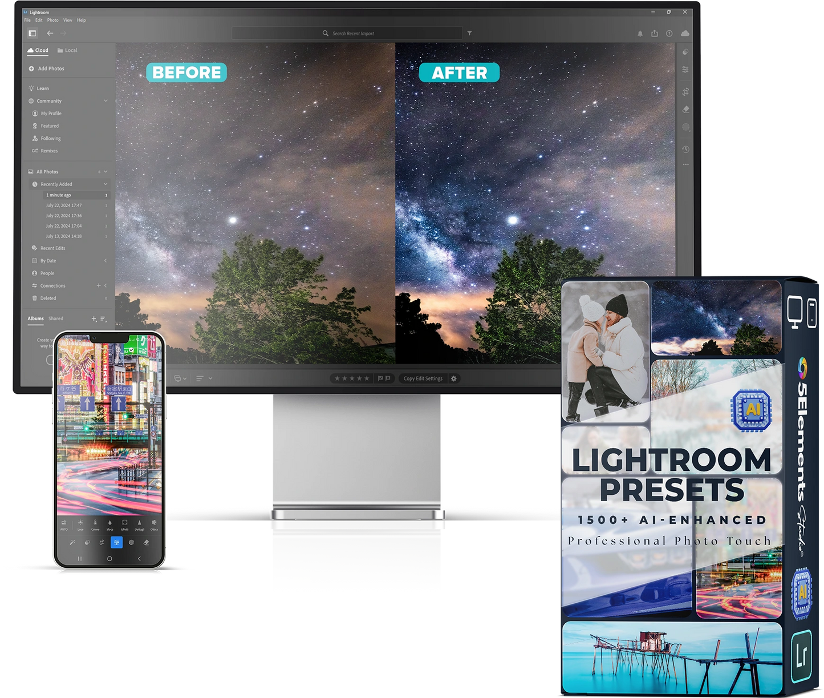The height and width of the screenshot is (698, 824).
Task: Switch to the Local tab
Action: [x=67, y=50]
